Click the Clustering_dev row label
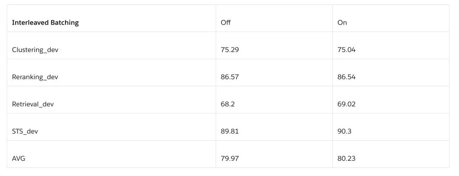 pos(35,50)
